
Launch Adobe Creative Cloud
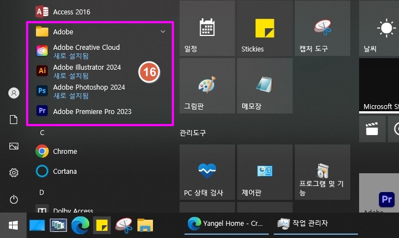pos(100,51)
